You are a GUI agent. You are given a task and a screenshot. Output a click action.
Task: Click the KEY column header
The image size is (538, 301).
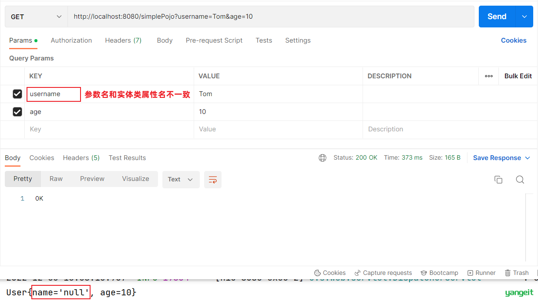click(x=36, y=76)
